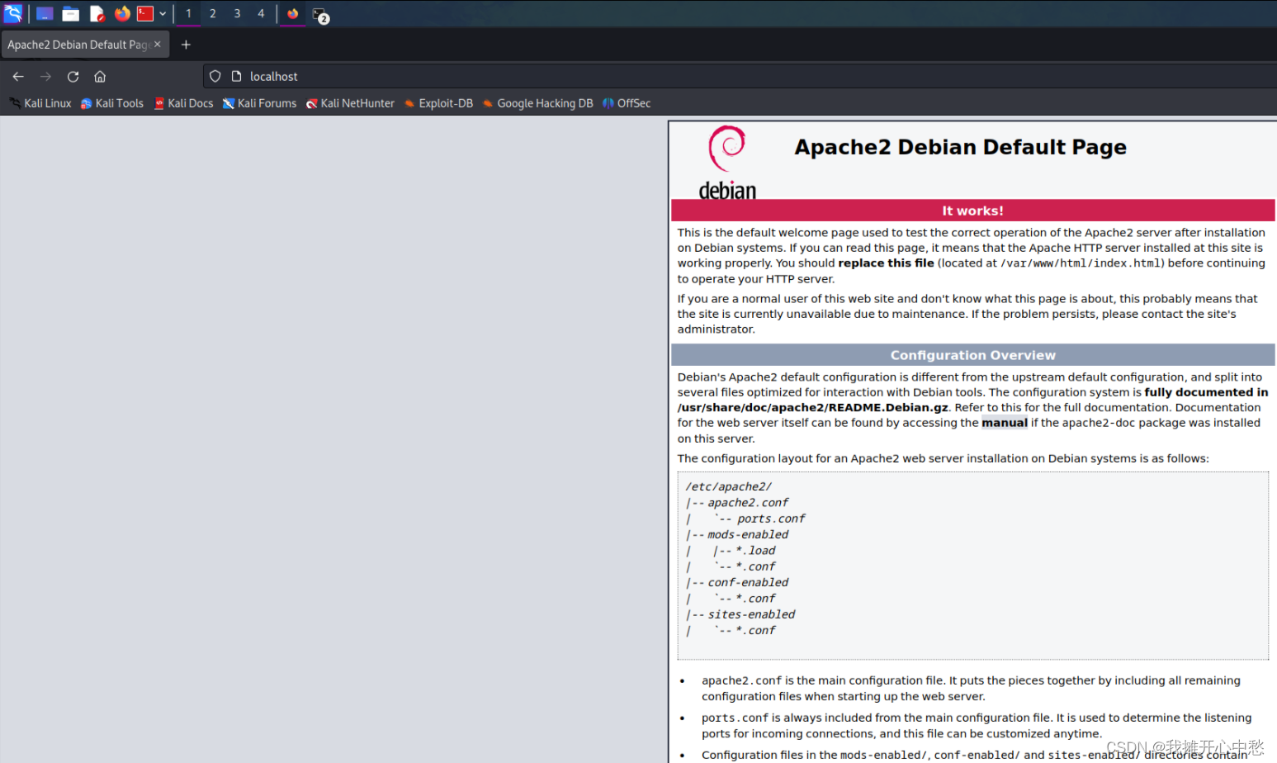This screenshot has height=763, width=1277.
Task: Switch to workspace 2
Action: [x=212, y=13]
